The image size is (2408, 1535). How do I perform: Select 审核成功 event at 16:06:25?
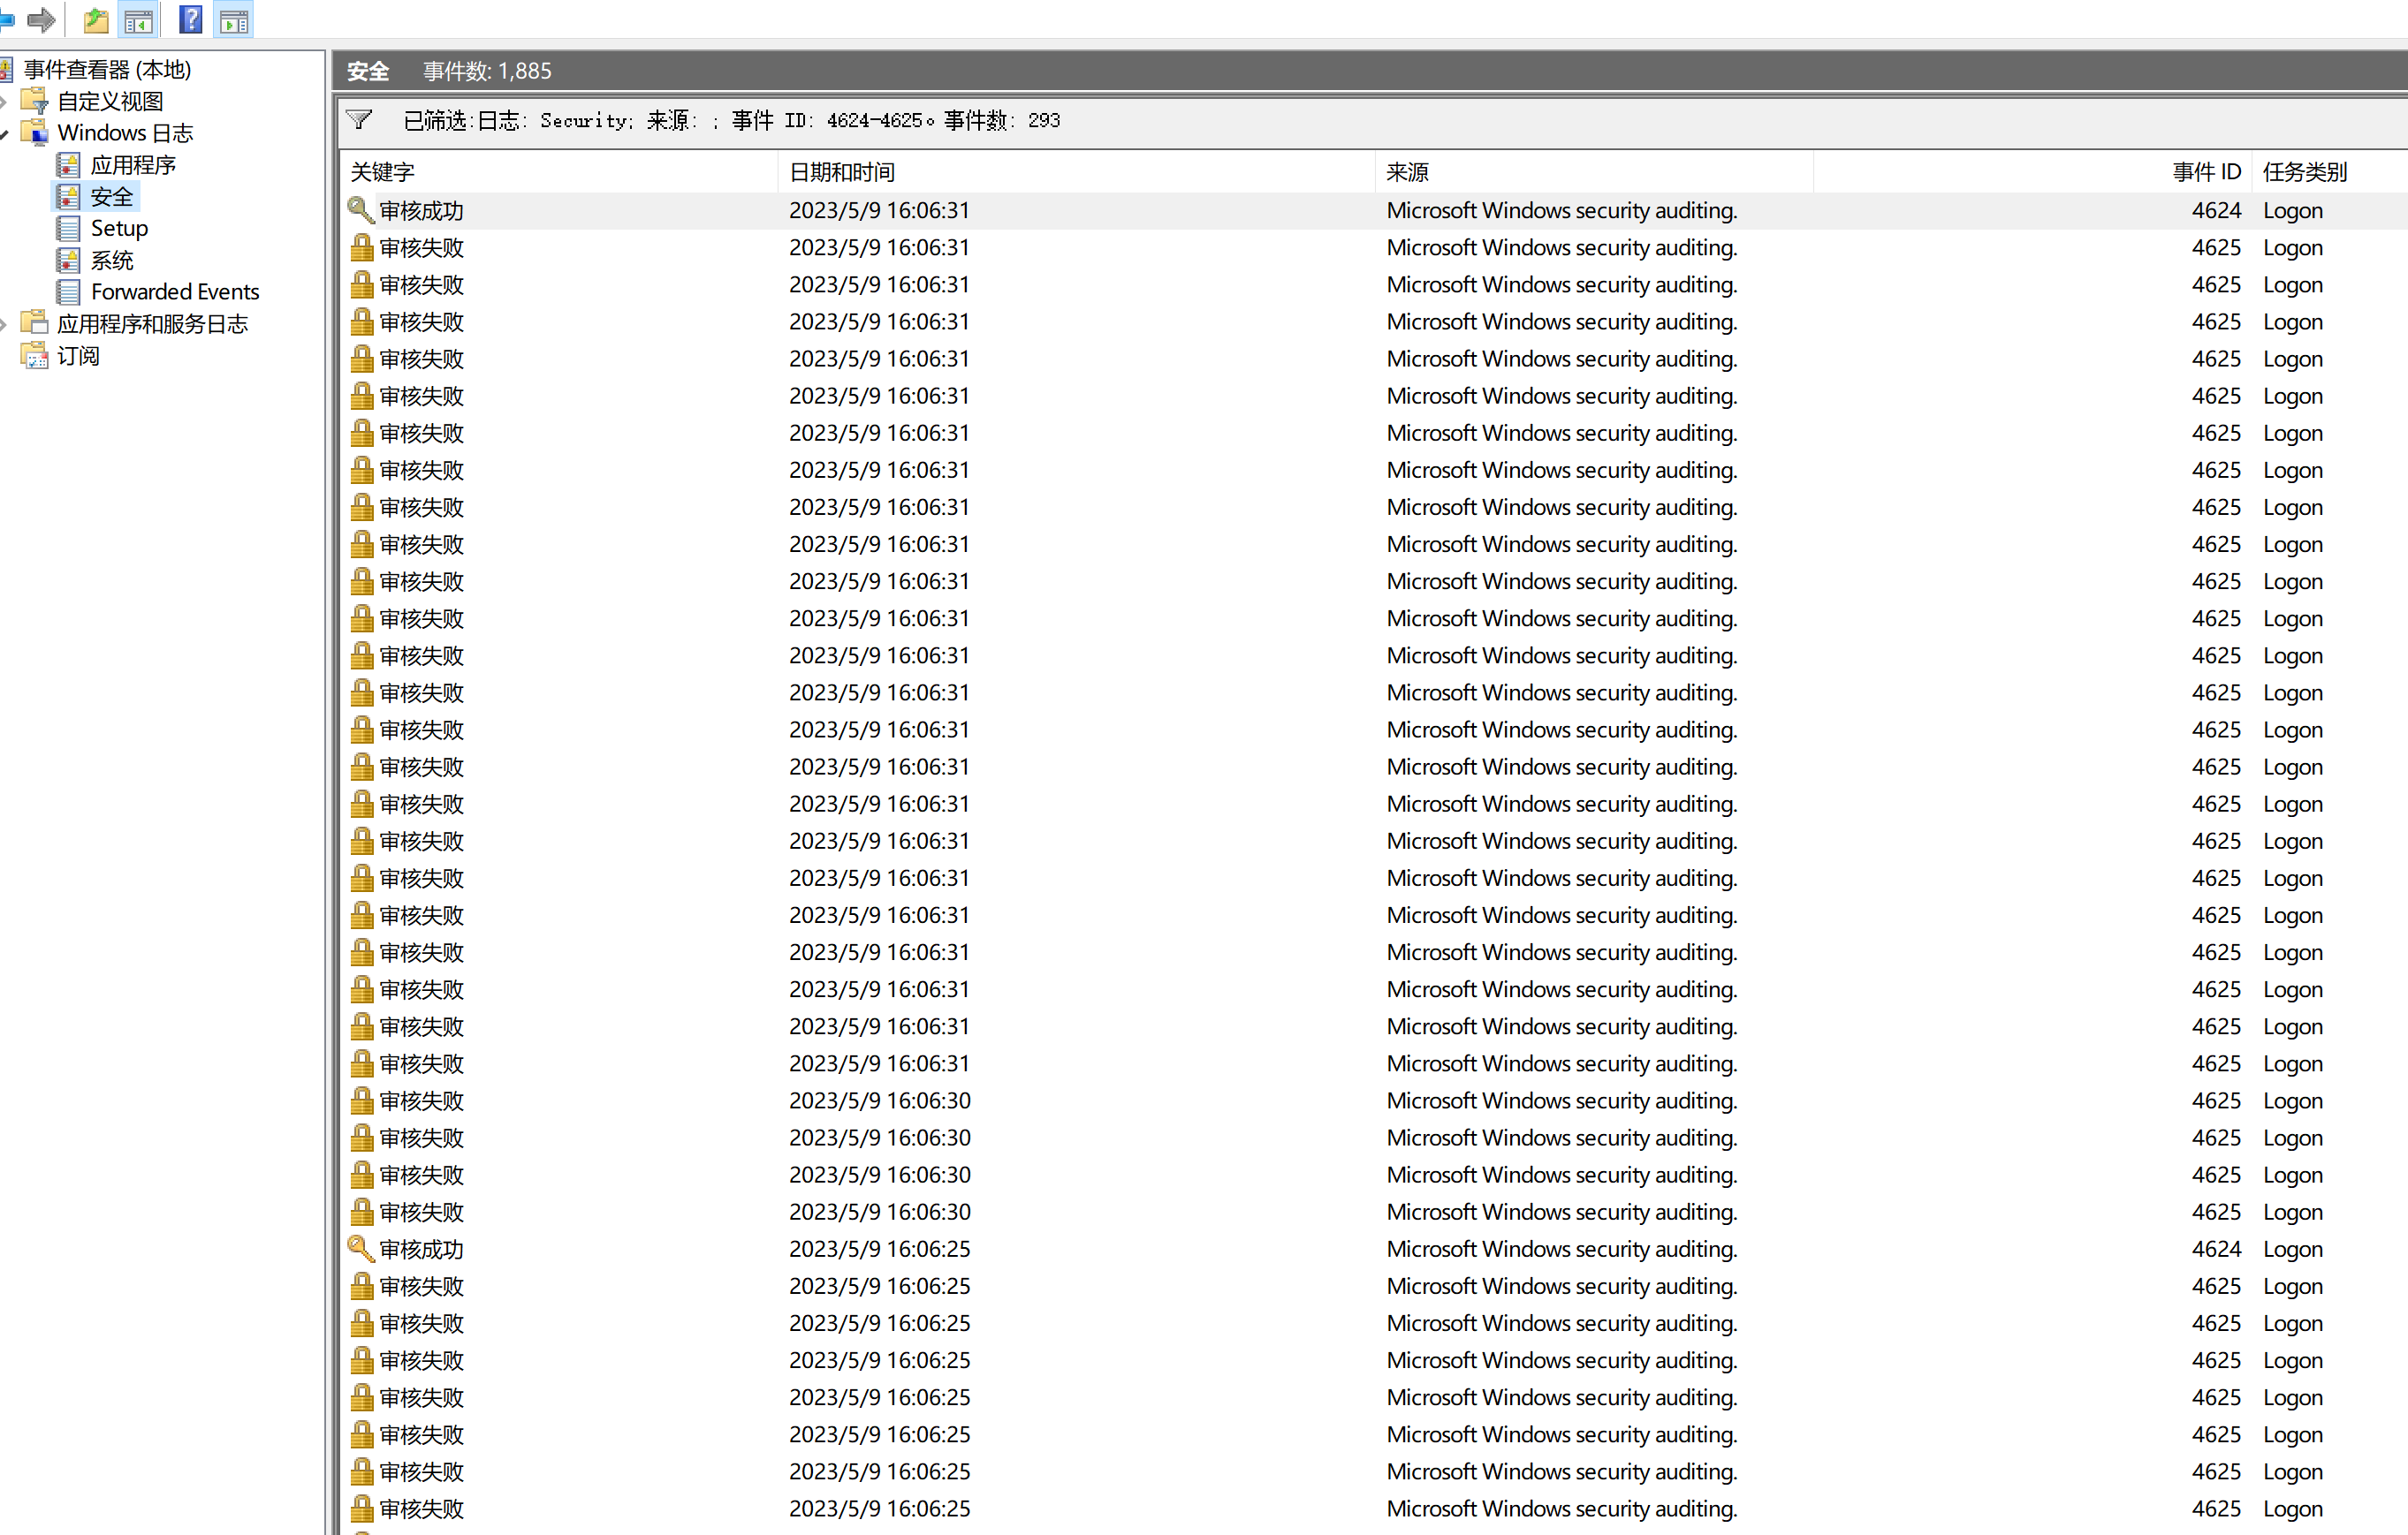pyautogui.click(x=421, y=1248)
